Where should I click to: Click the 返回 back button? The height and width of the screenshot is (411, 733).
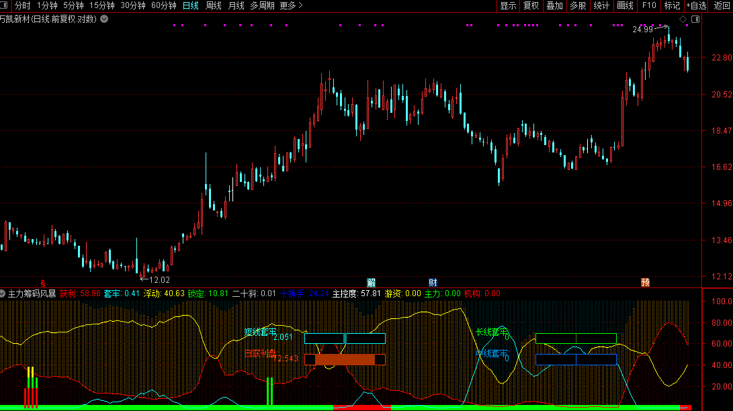click(x=722, y=5)
